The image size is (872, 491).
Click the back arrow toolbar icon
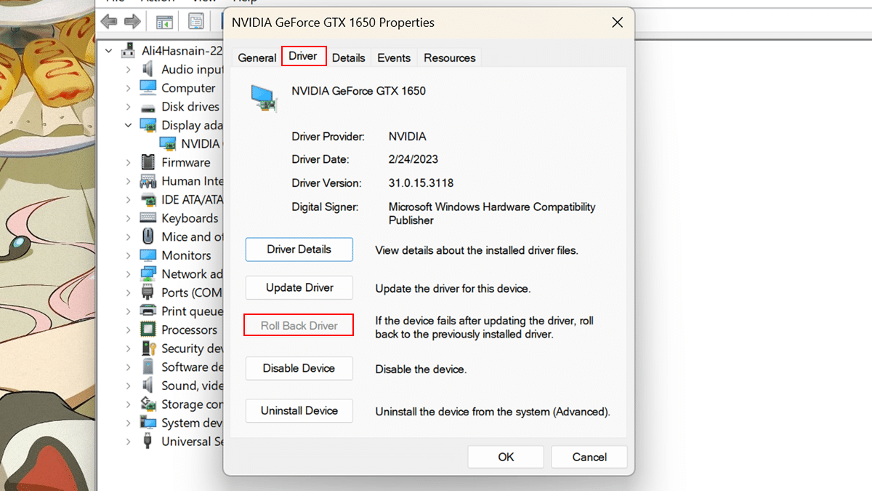(x=109, y=21)
